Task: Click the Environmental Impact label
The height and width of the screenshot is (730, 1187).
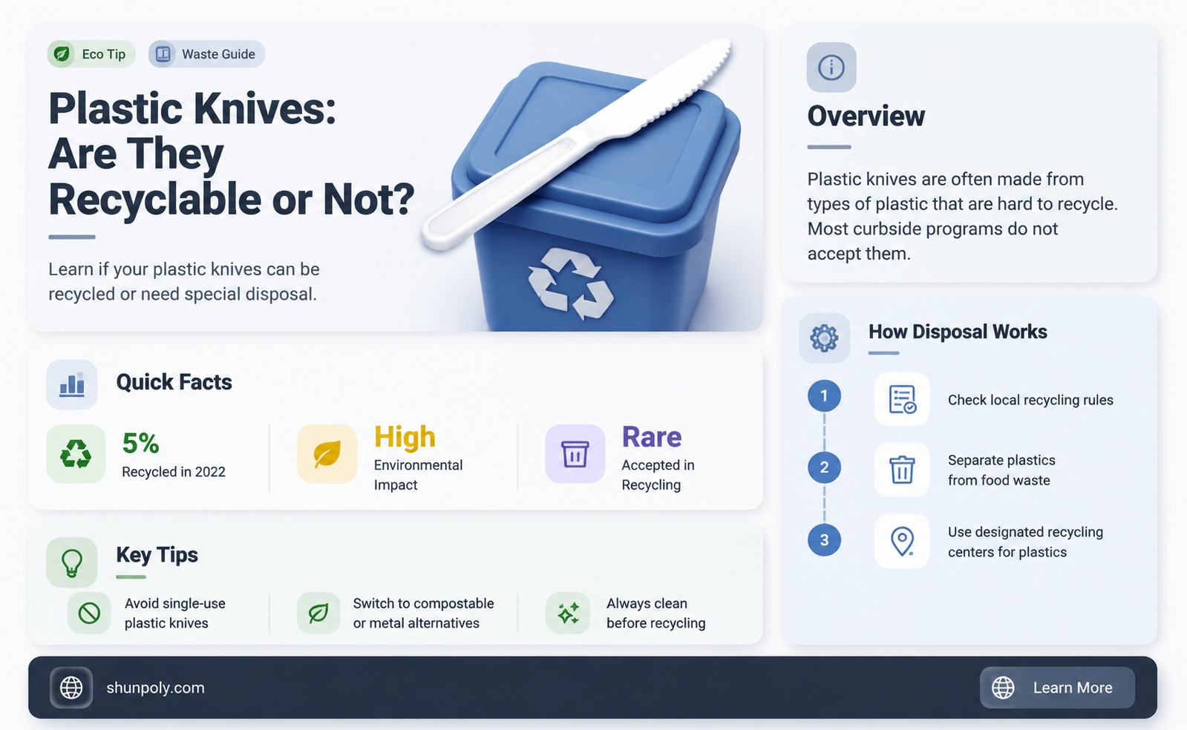Action: pos(418,475)
